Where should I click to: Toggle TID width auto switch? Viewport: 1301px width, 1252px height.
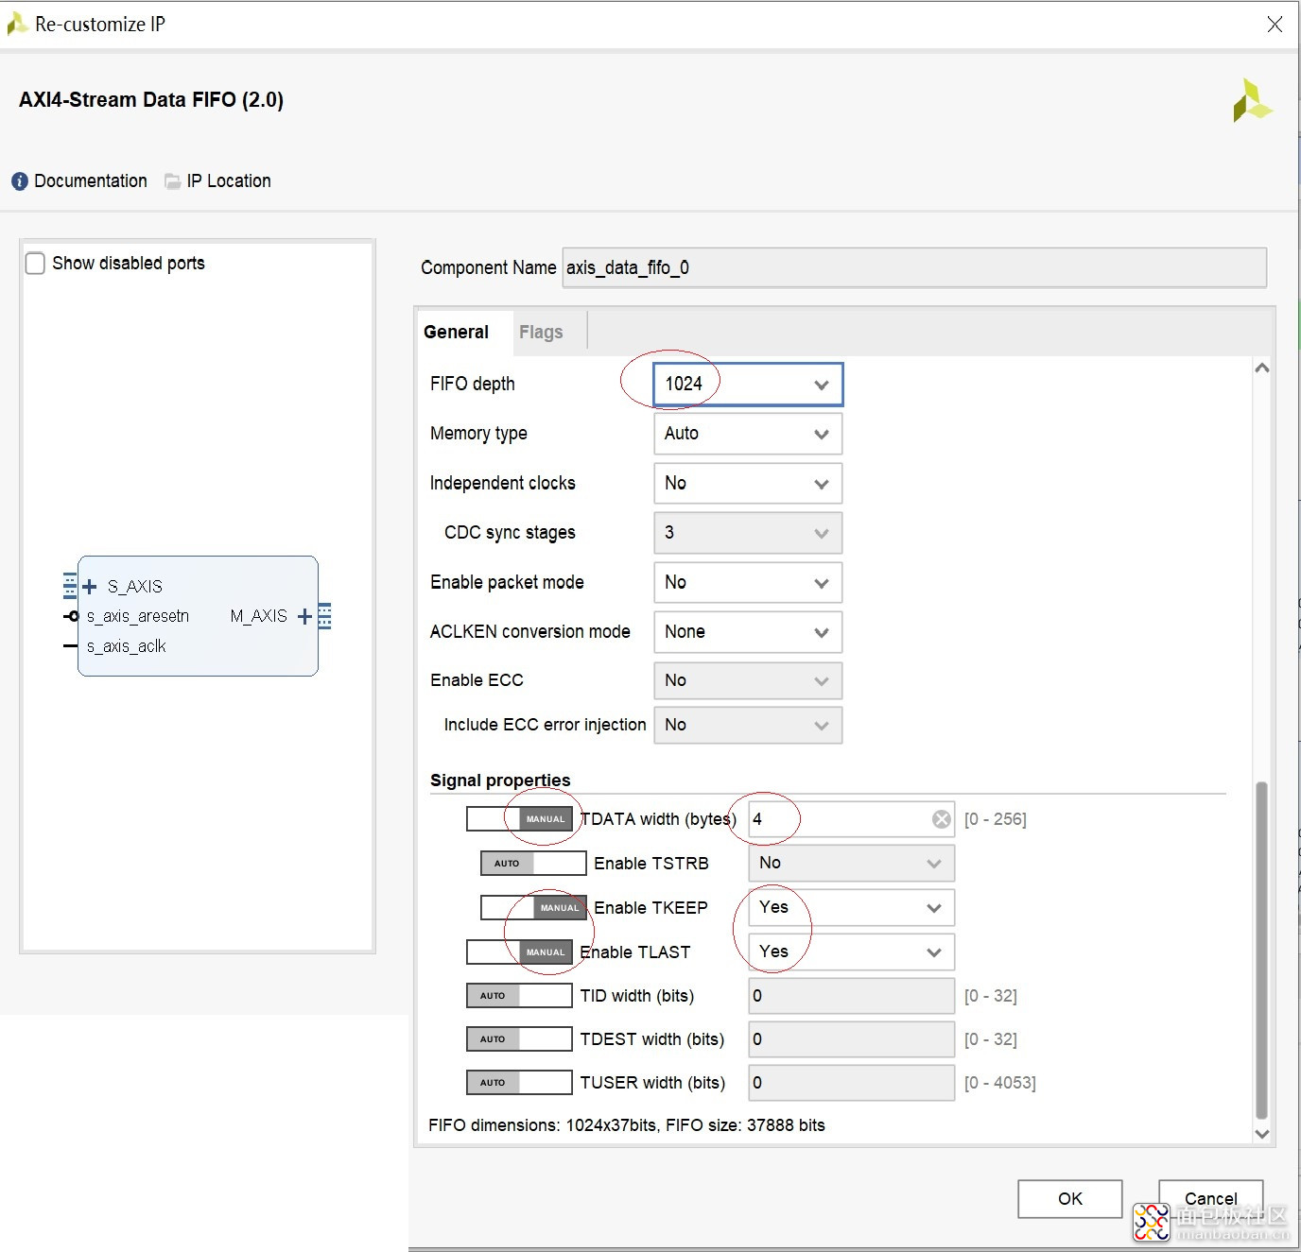point(519,996)
